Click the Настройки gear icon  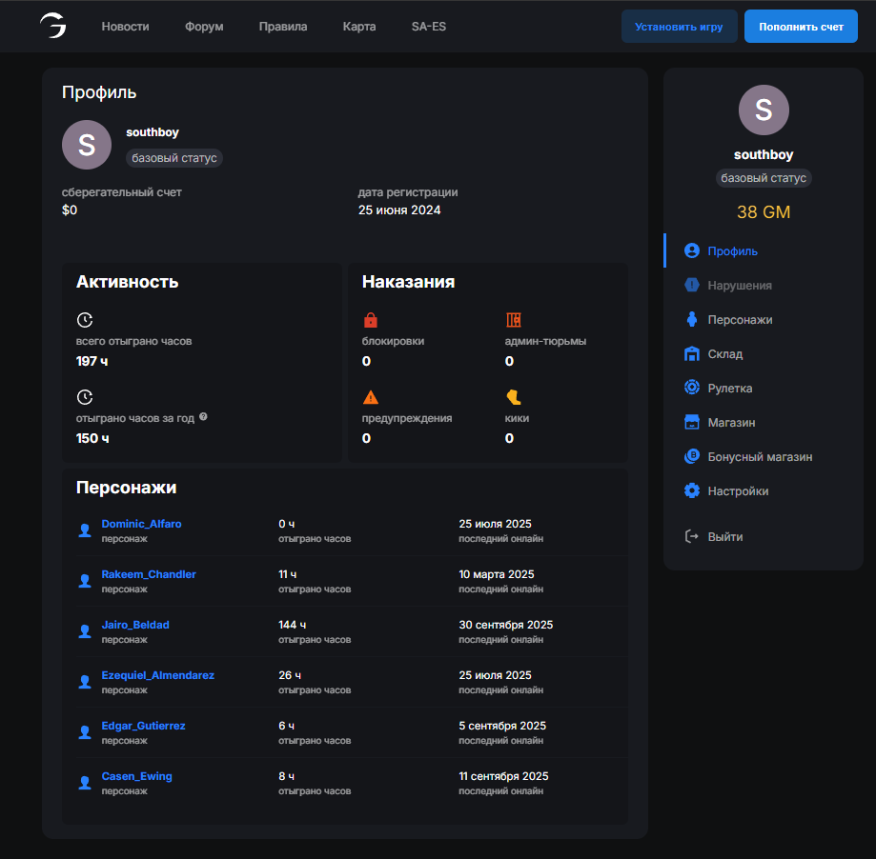pyautogui.click(x=692, y=491)
